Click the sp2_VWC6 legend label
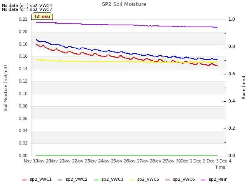 [x=184, y=179]
